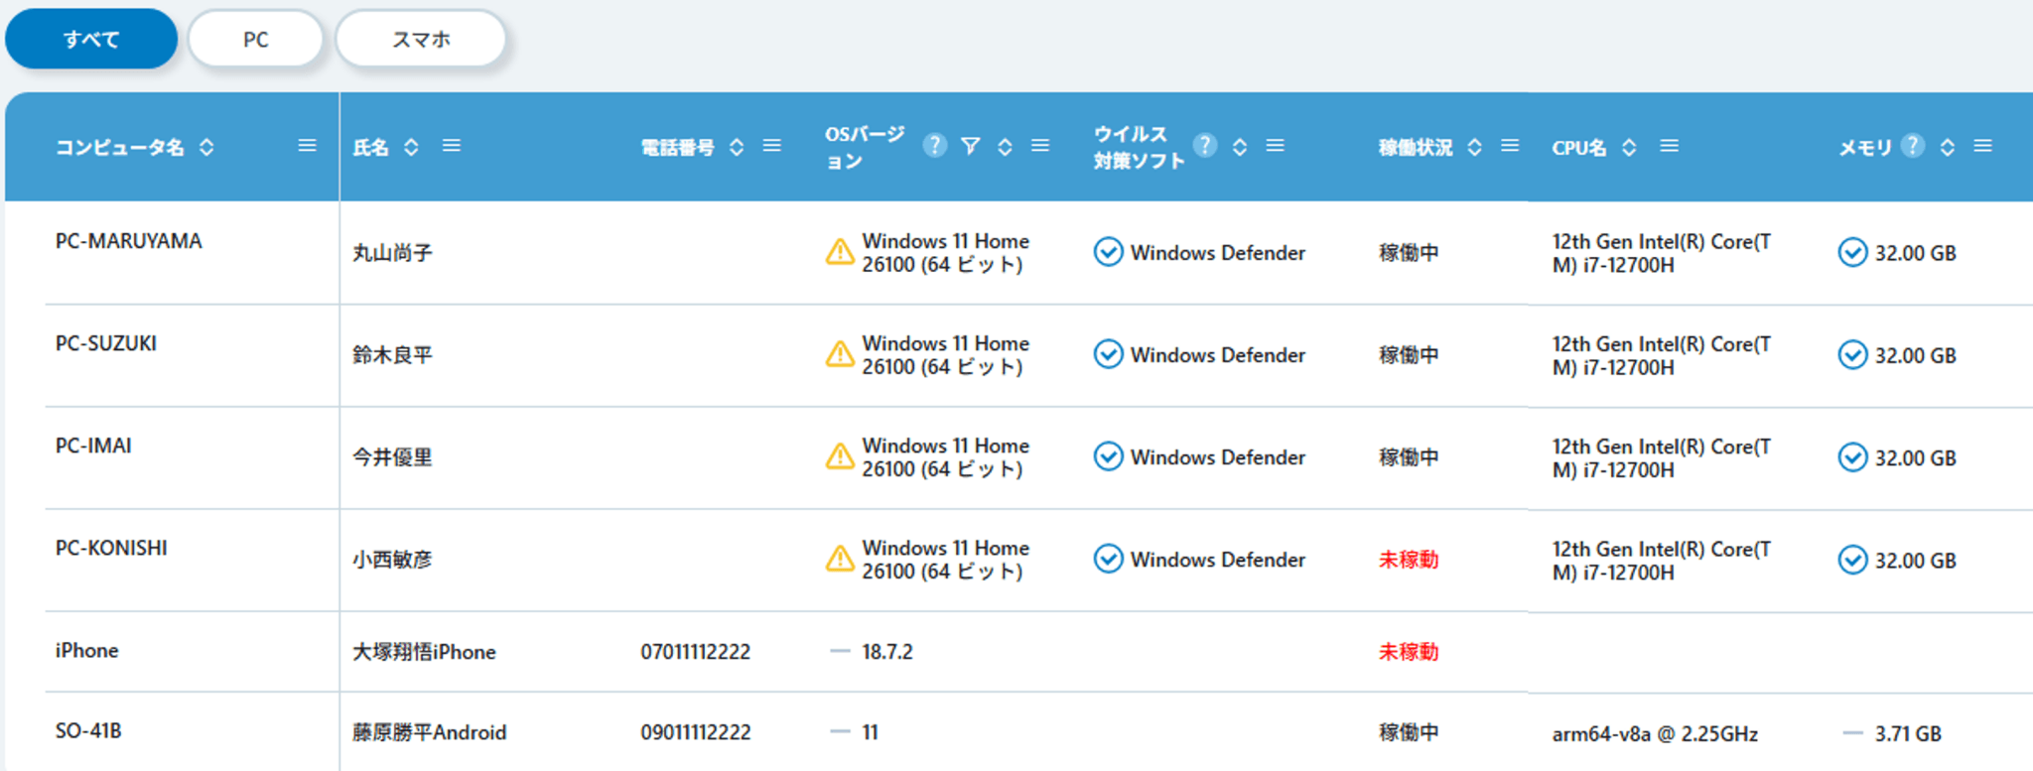Viewport: 2033px width, 771px height.
Task: Select computer name PC-SUZUKI
Action: coord(106,343)
